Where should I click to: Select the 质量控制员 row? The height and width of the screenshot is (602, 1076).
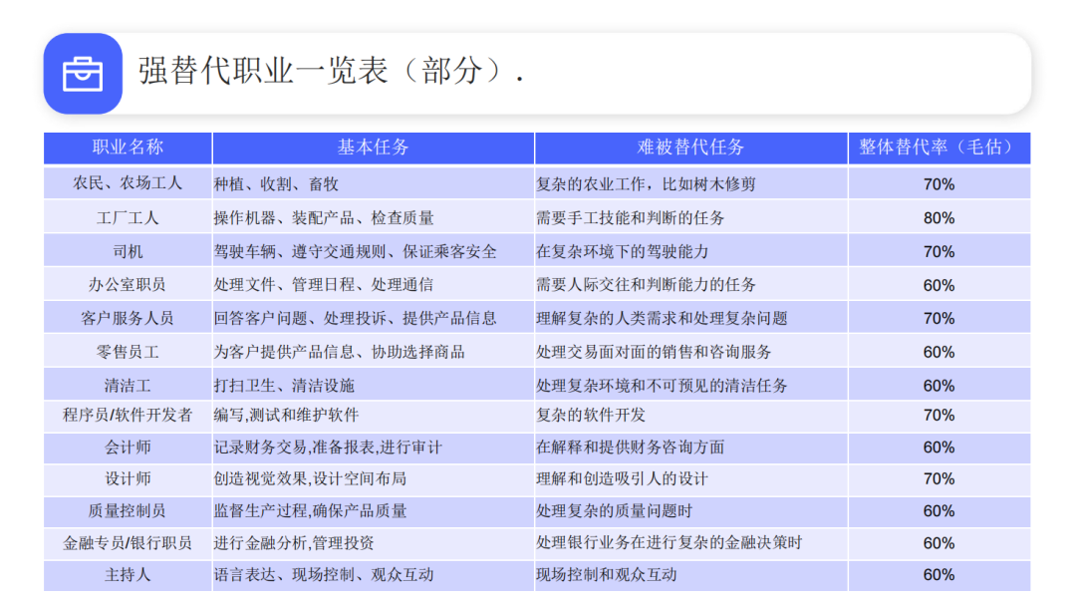127,511
